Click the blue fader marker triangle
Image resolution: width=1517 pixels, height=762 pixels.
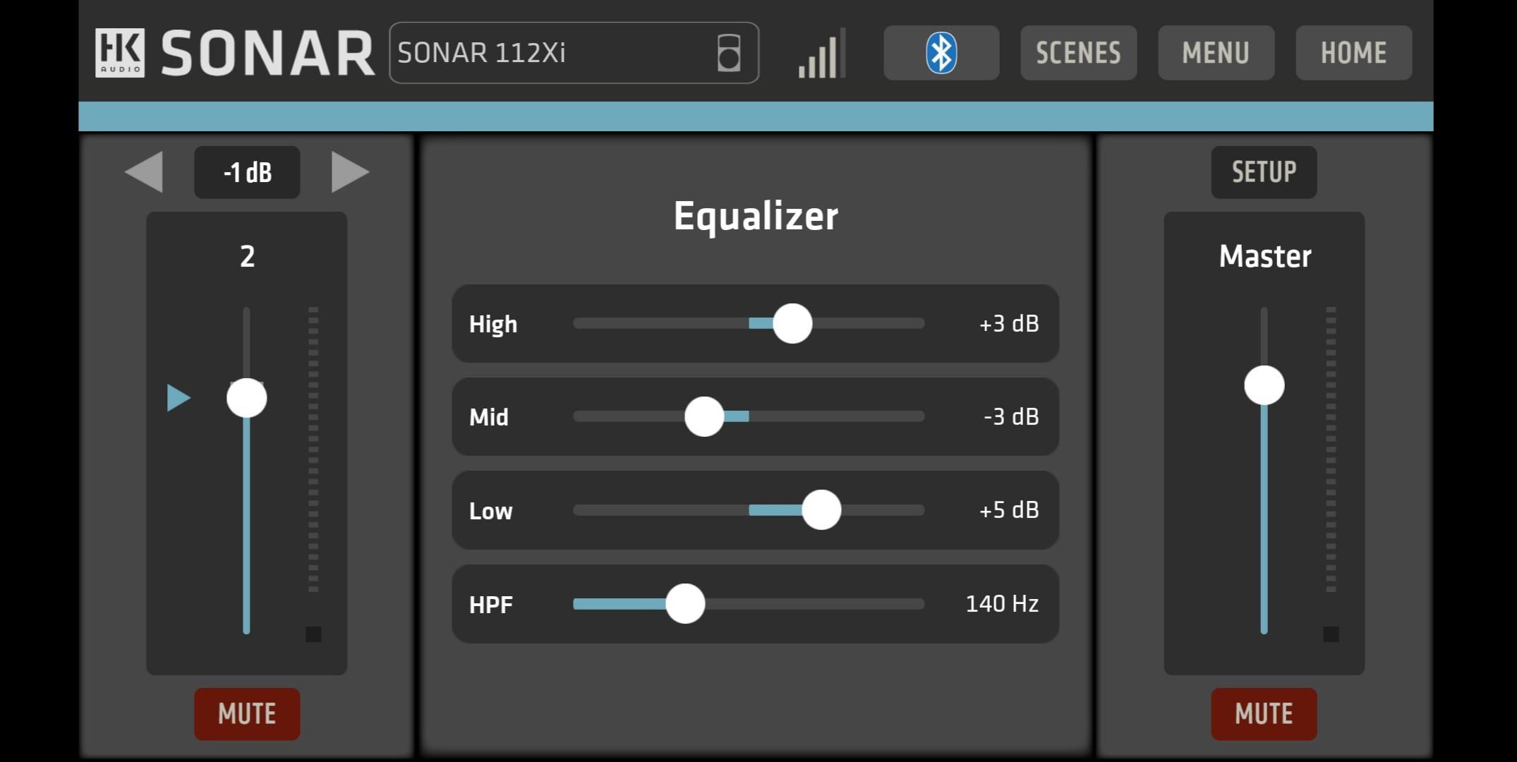[179, 398]
